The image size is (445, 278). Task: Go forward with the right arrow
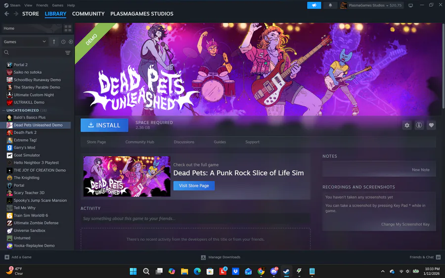point(16,14)
